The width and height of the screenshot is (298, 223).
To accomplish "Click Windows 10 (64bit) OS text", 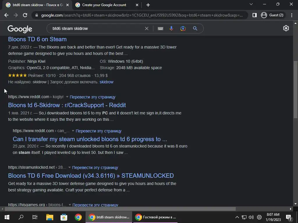I will (125, 61).
